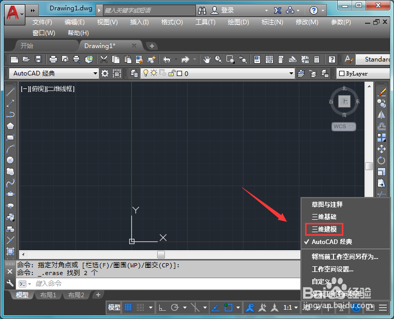Toggle polar tracking in status bar
This screenshot has height=319, width=394.
175,307
